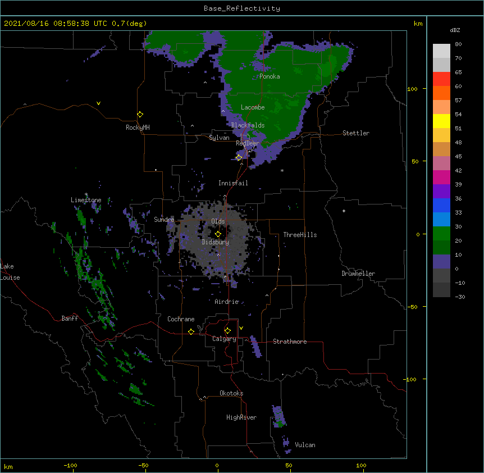Image resolution: width=484 pixels, height=473 pixels.
Task: Click the Lake Louise label
Action: (10, 272)
